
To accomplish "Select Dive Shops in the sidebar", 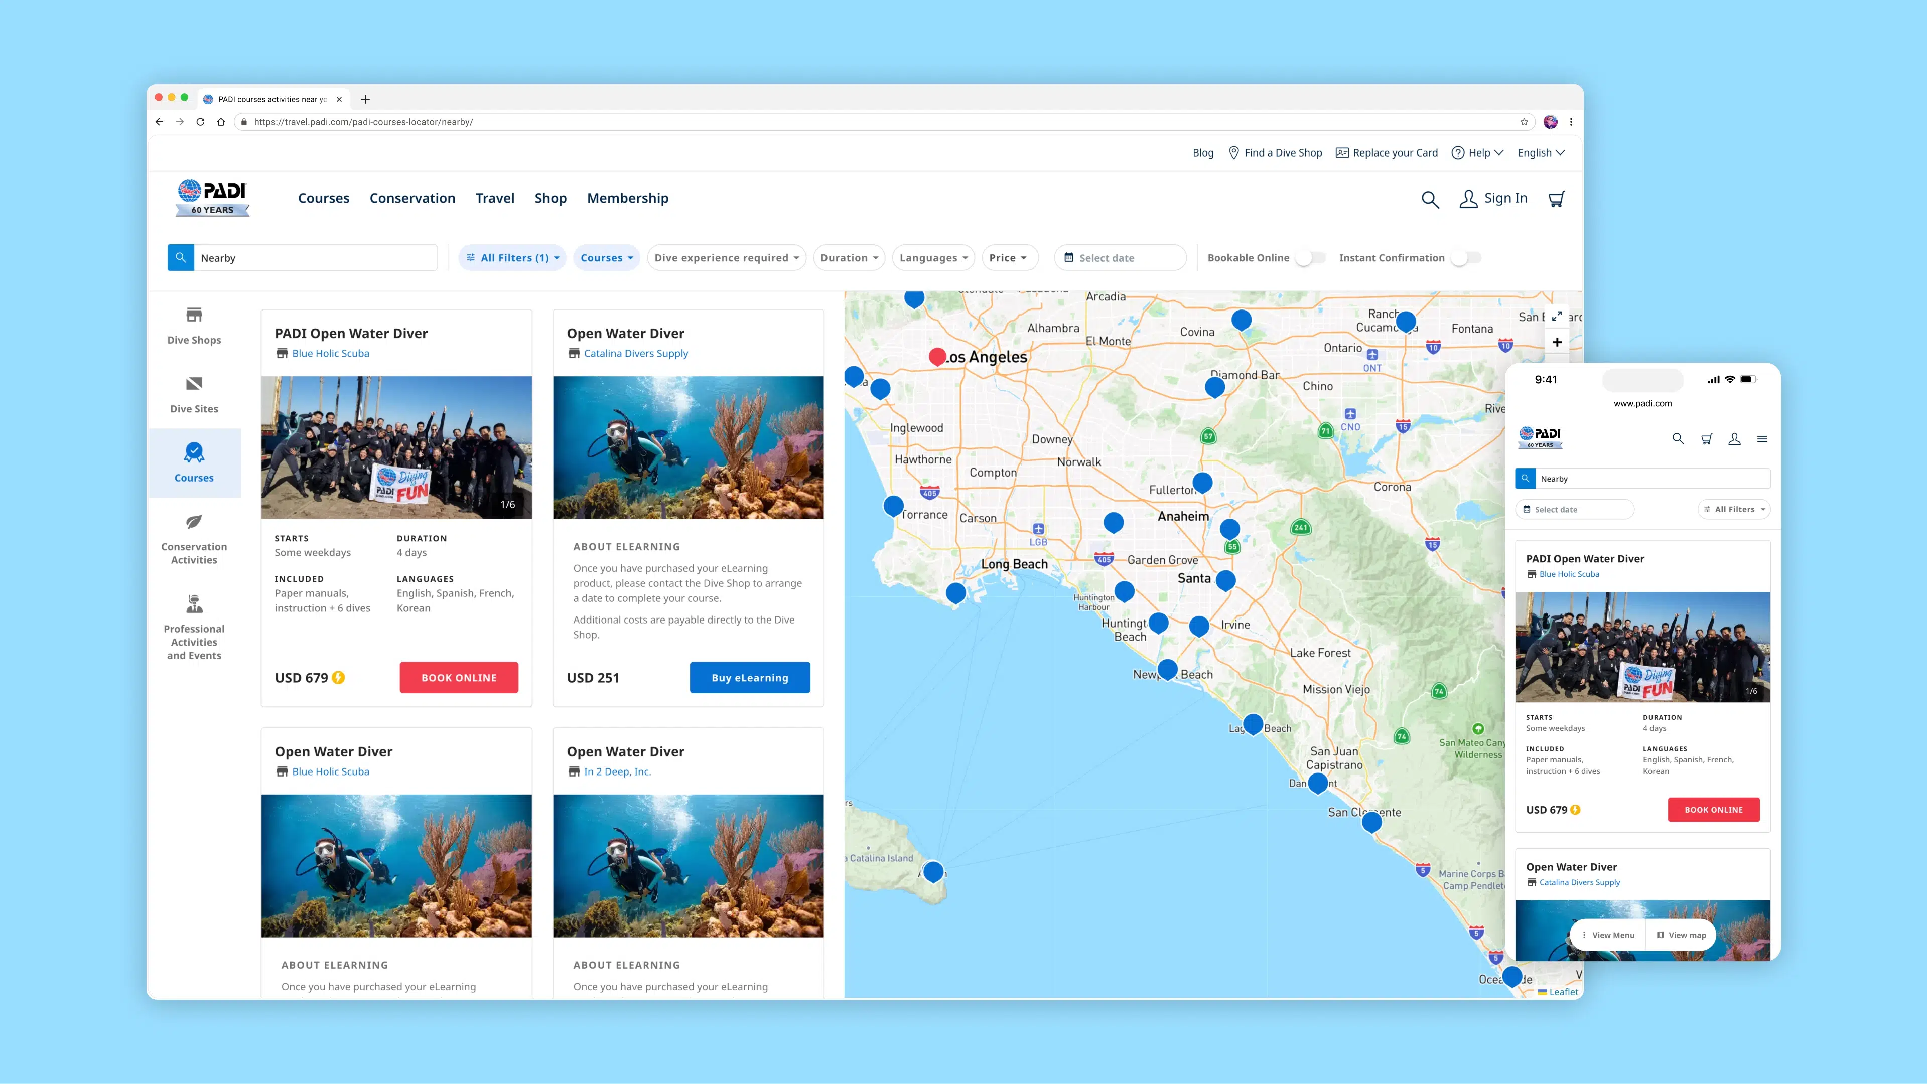I will pyautogui.click(x=194, y=325).
